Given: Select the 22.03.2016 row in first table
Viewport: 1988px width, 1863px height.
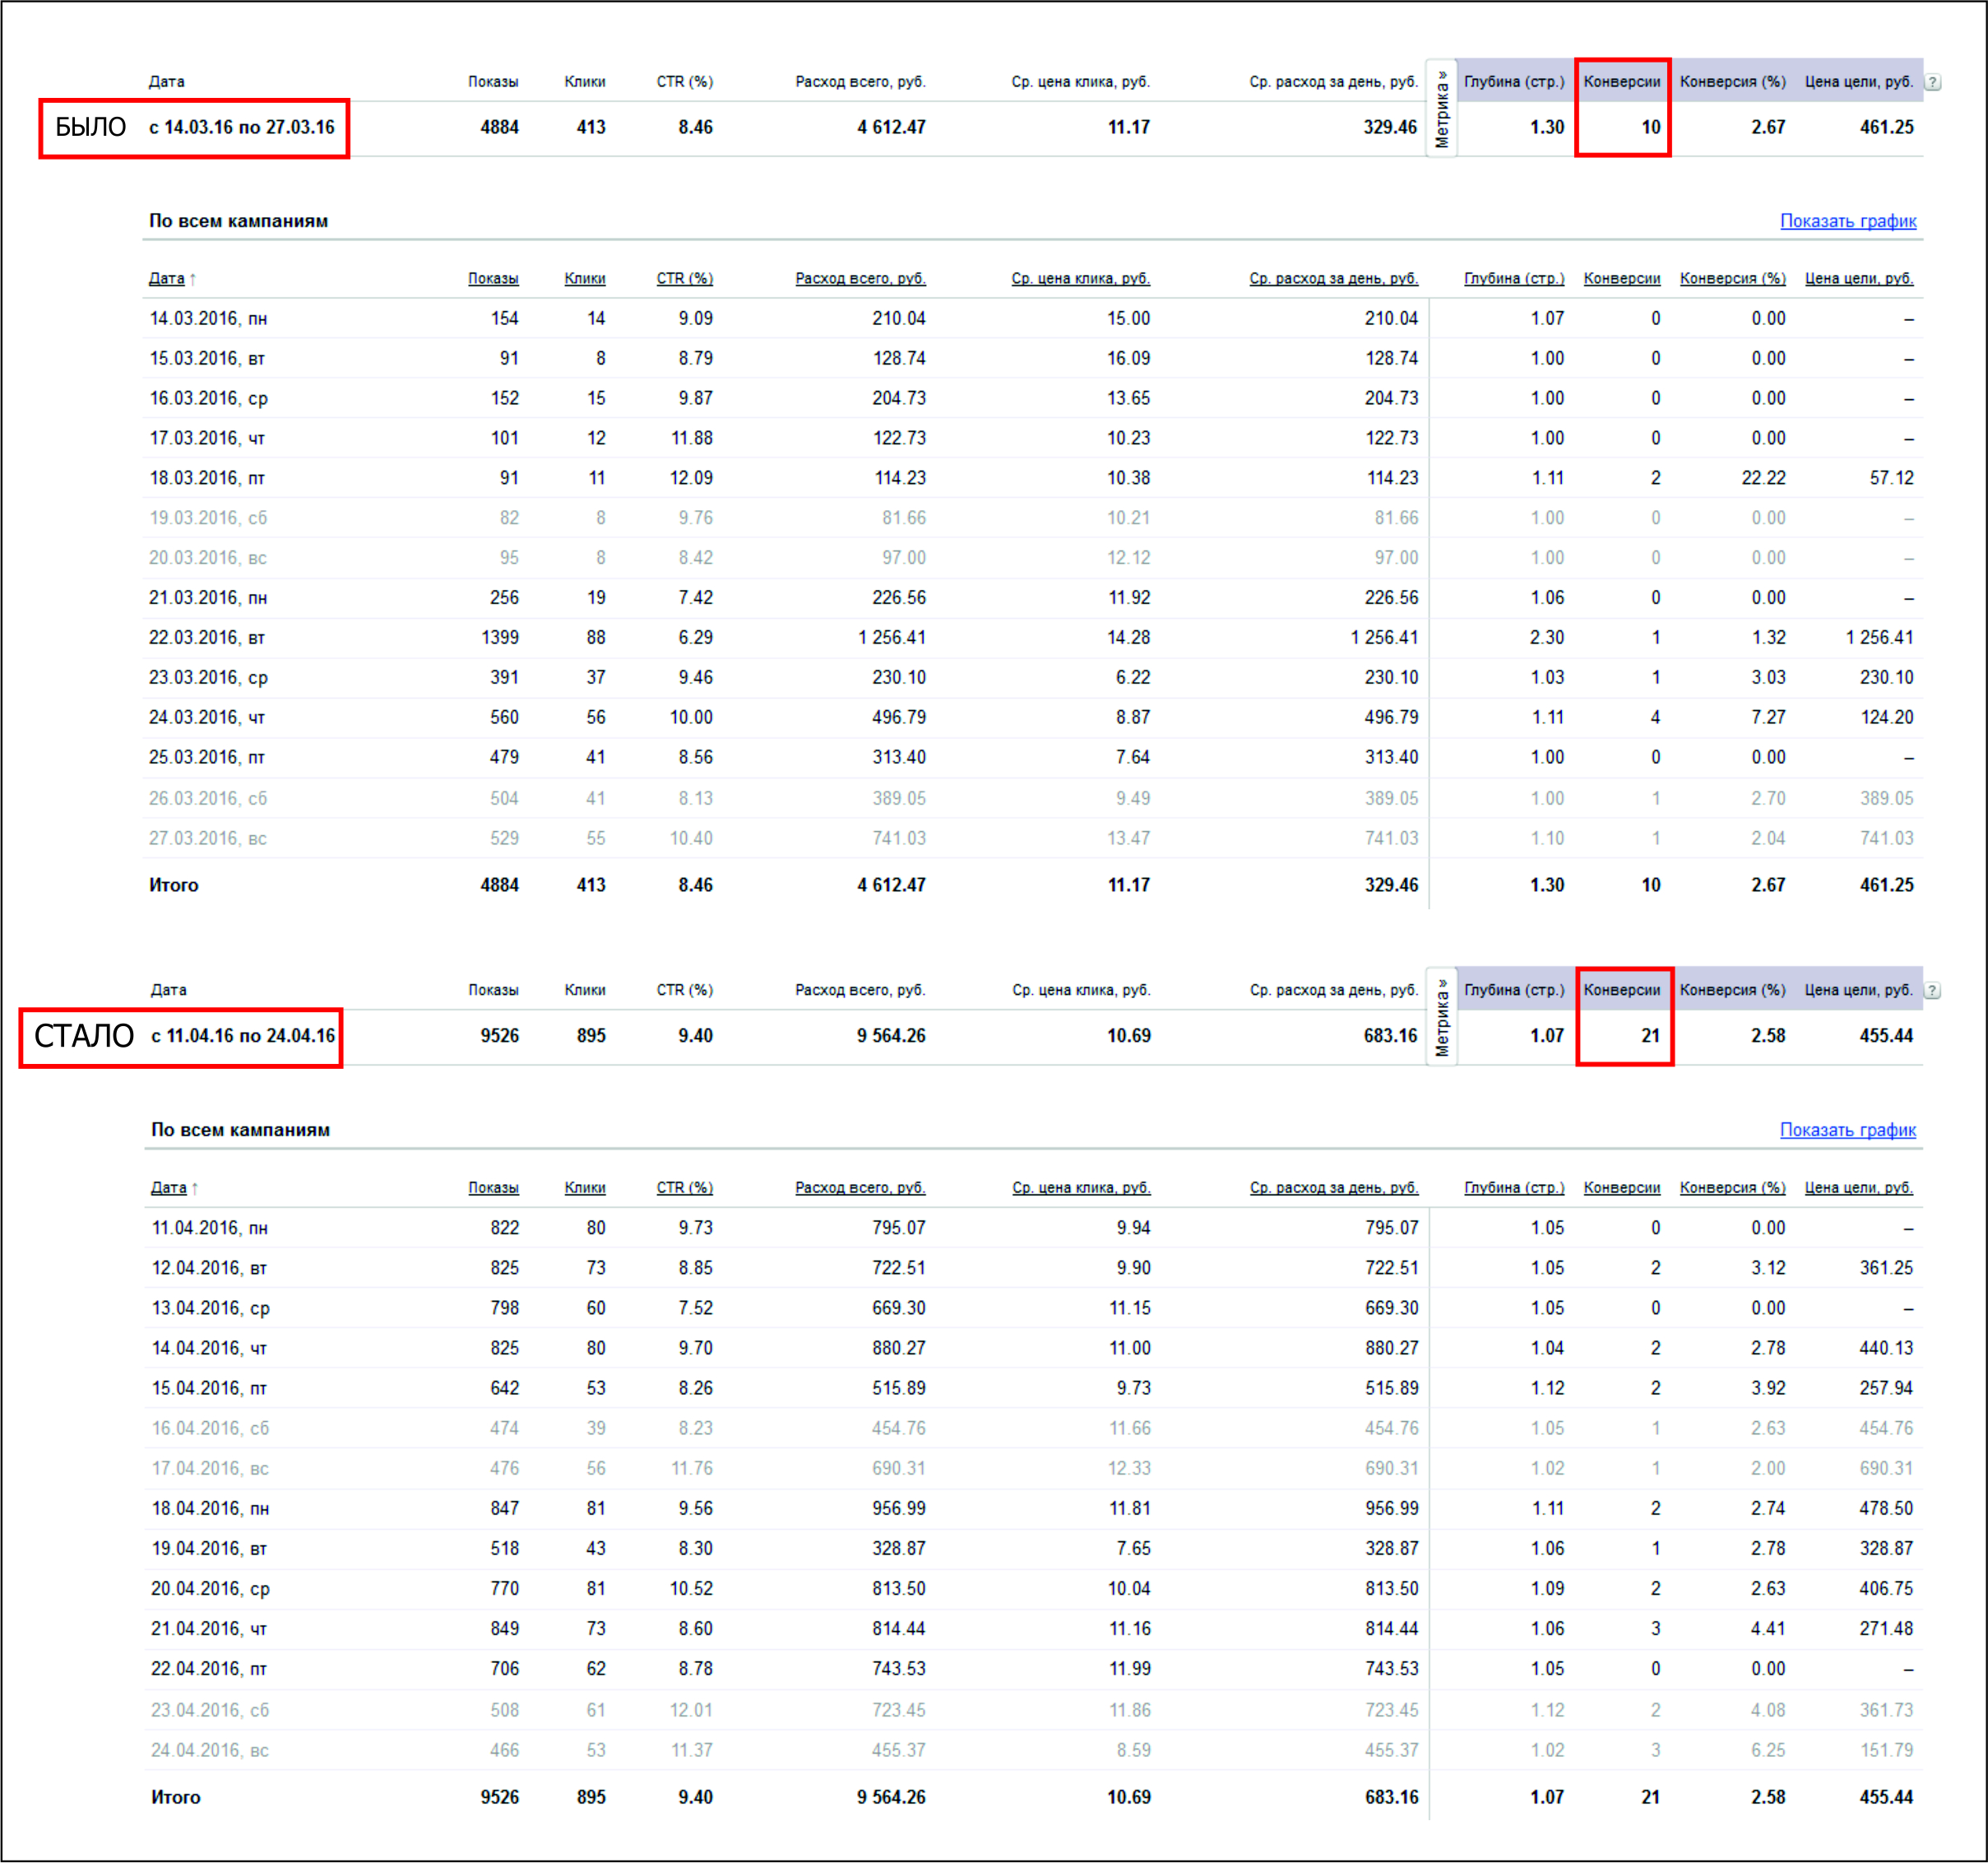Looking at the screenshot, I should (x=1032, y=639).
